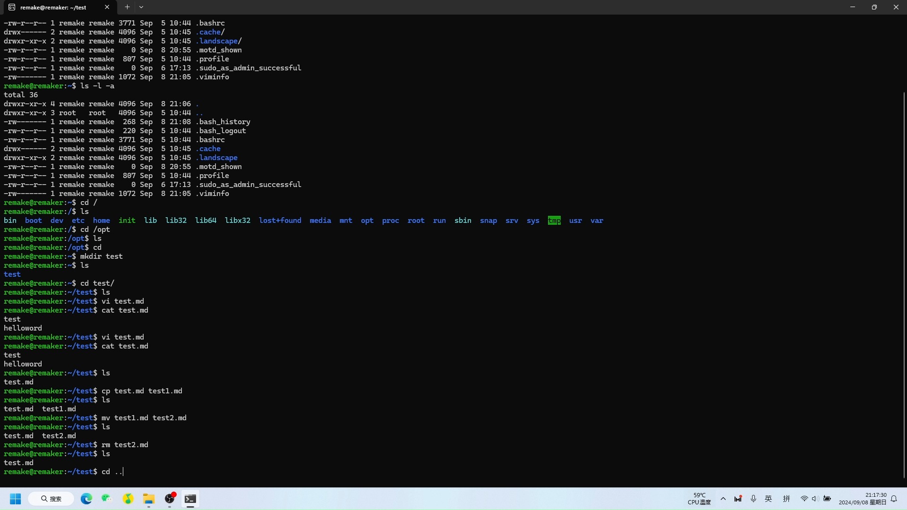Click the 'ls -l -a' command text

point(97,86)
